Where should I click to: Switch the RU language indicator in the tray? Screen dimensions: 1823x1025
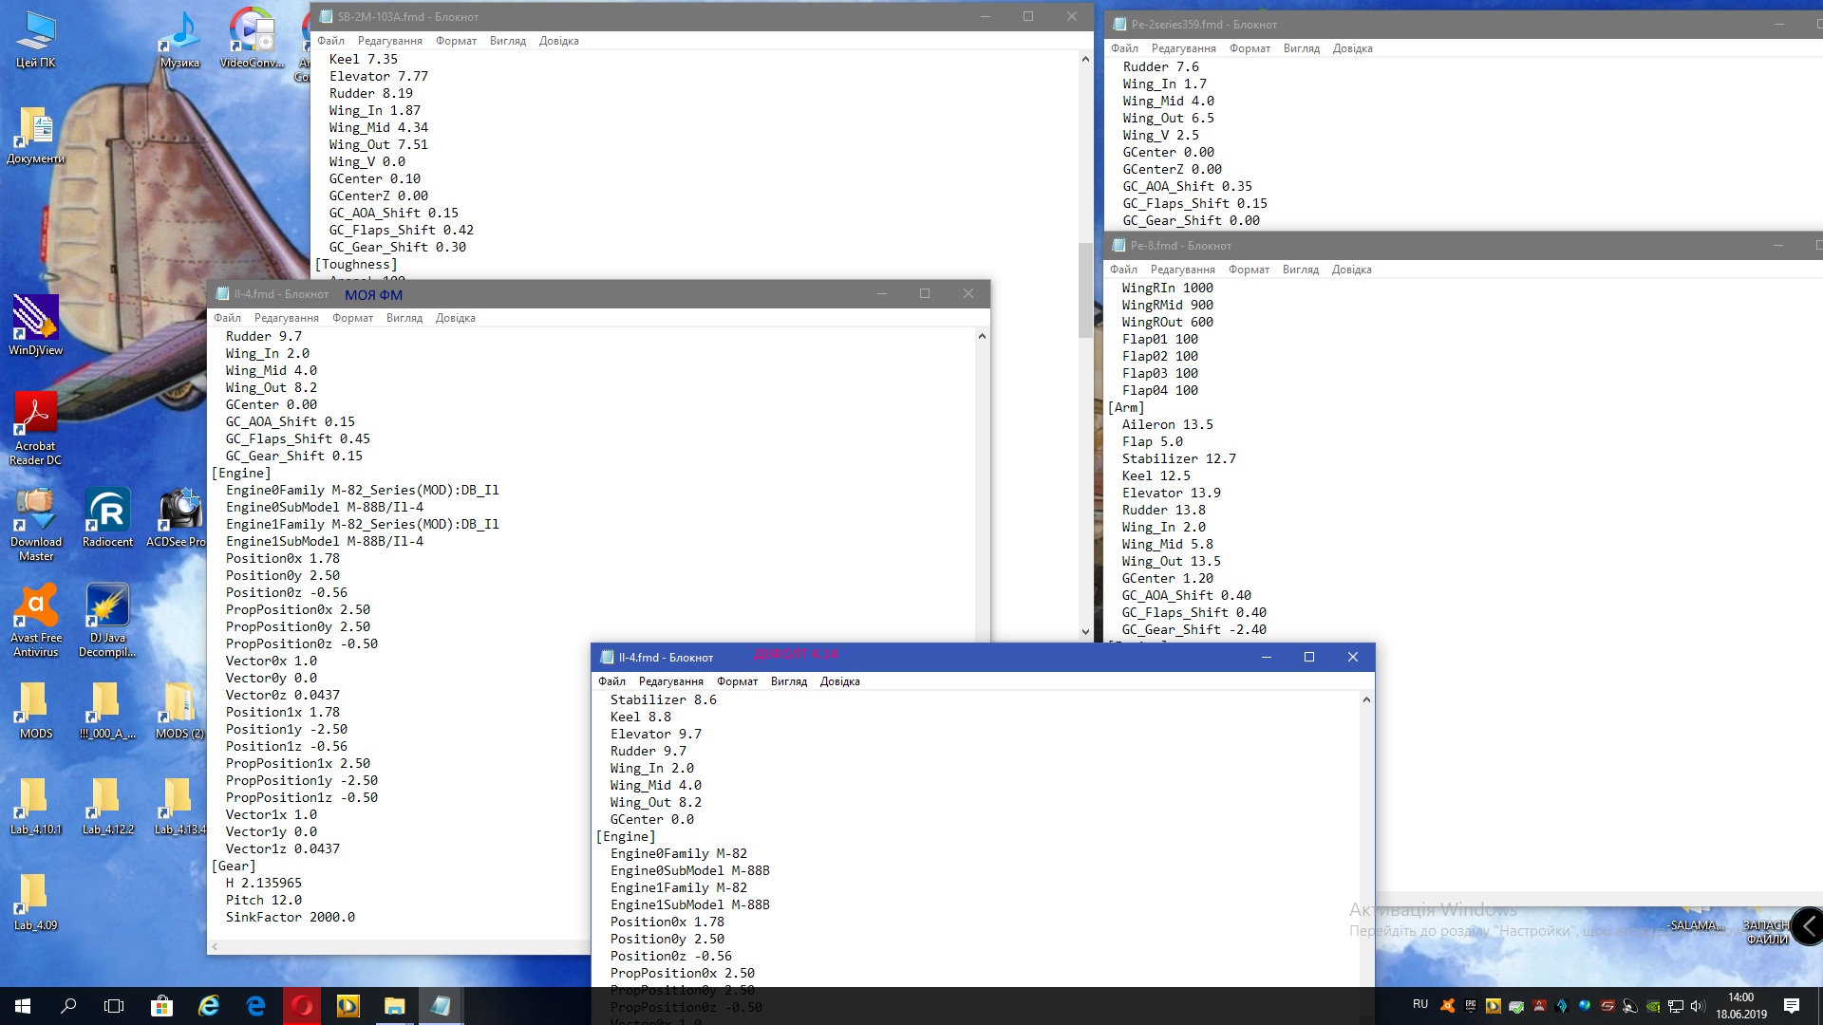1420,1004
